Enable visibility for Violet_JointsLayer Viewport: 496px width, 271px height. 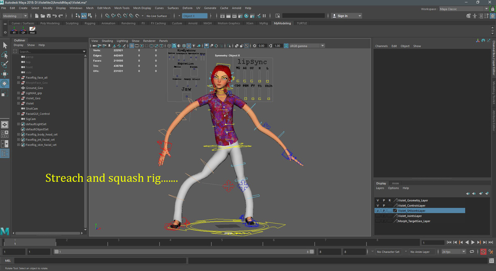(x=378, y=216)
